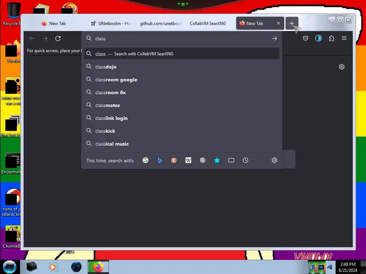Open the media player taskbar icon
The width and height of the screenshot is (366, 274).
pos(53,267)
